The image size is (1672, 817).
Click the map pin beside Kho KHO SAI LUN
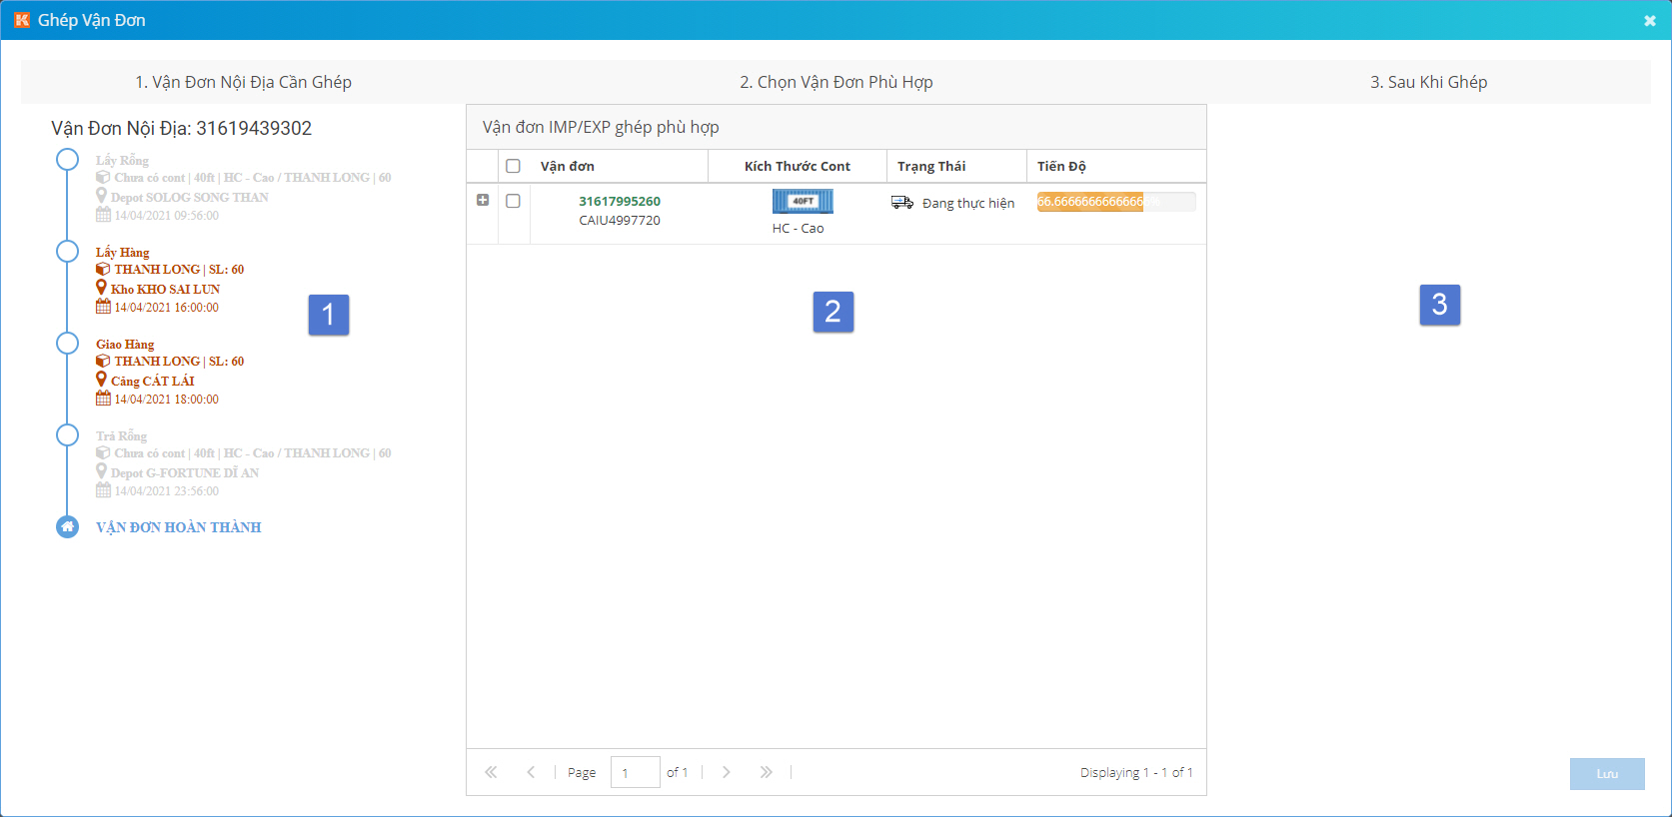(101, 288)
